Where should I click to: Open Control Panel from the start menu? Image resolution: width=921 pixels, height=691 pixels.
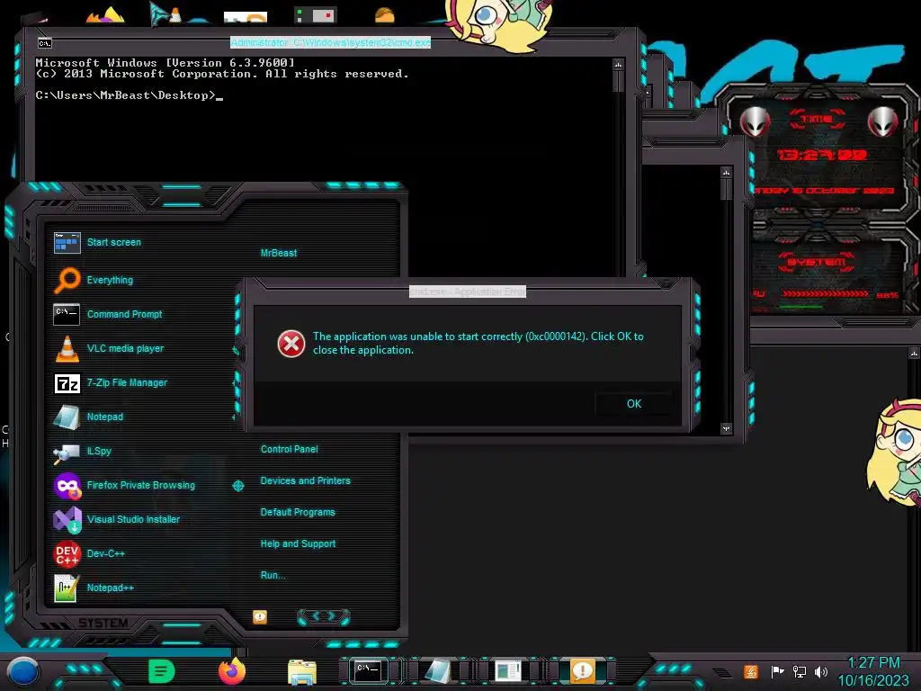pyautogui.click(x=289, y=450)
